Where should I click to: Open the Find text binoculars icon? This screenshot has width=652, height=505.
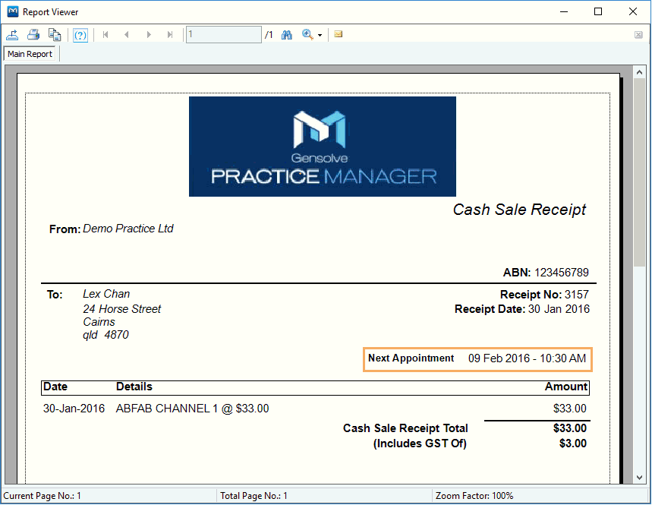click(x=287, y=35)
